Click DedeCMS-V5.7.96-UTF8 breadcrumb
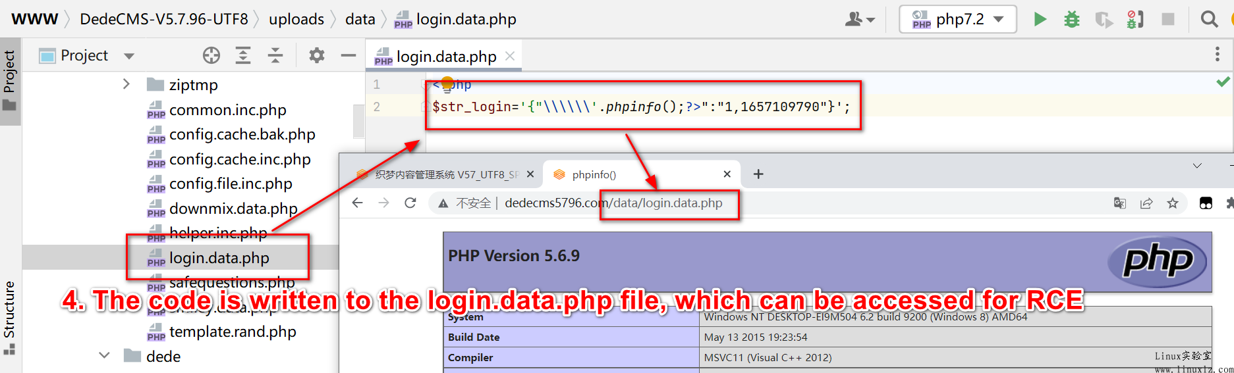This screenshot has height=373, width=1234. (164, 19)
